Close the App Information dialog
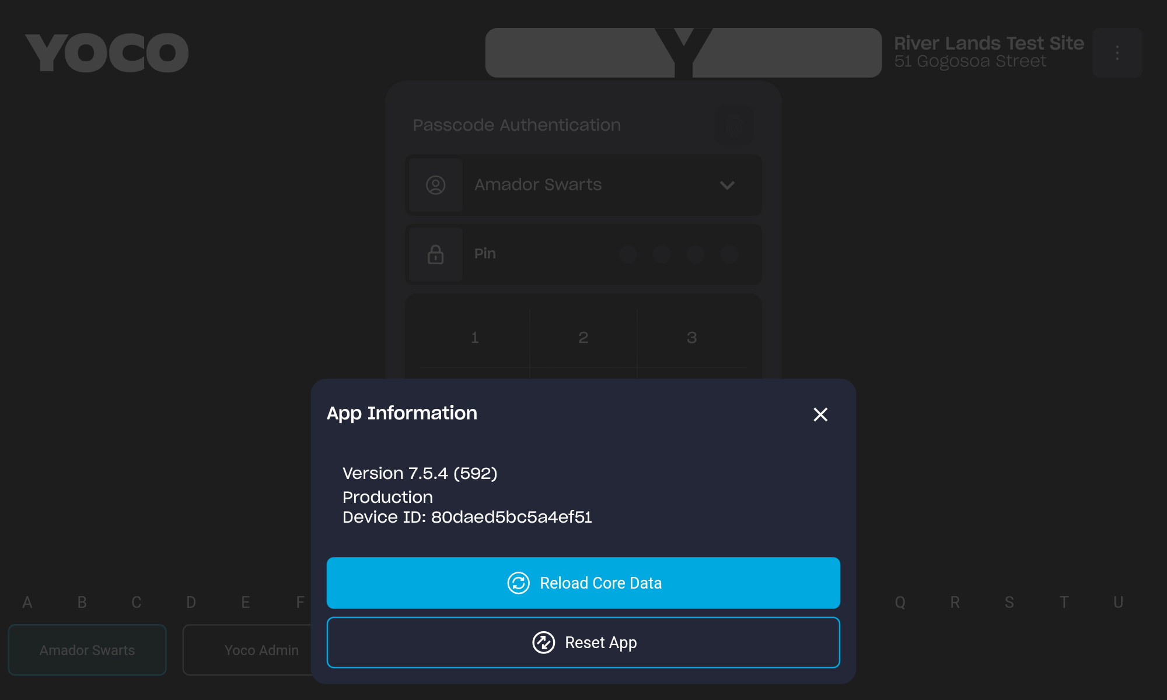The height and width of the screenshot is (700, 1167). [820, 414]
